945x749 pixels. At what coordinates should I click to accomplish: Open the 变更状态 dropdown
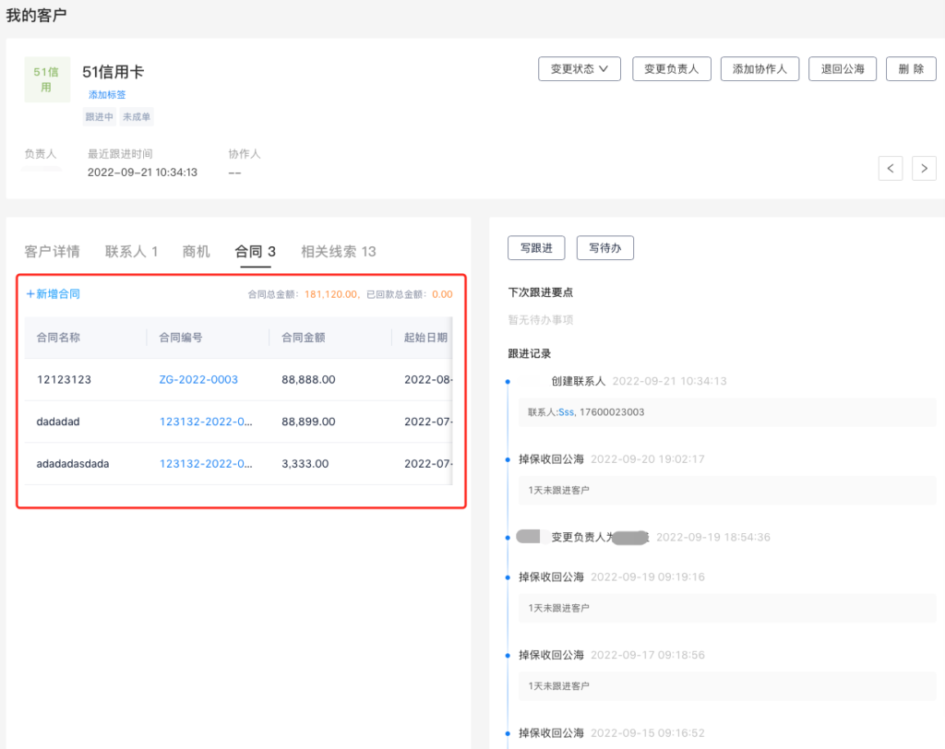(580, 69)
